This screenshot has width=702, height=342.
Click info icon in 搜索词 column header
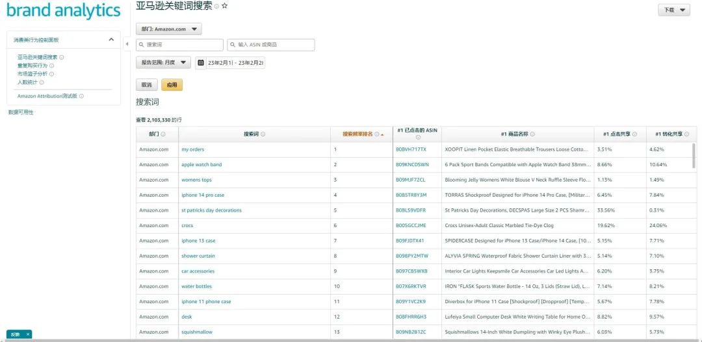(x=263, y=134)
